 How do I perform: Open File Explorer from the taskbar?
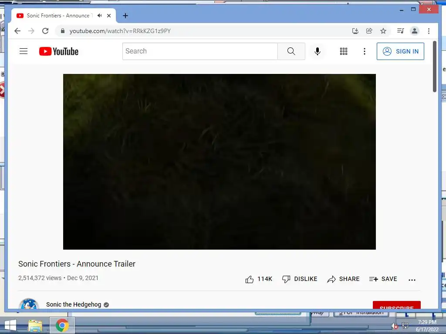[x=35, y=325]
